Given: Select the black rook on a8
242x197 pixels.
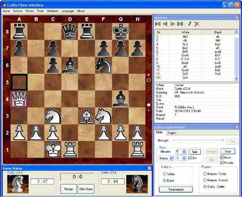Looking at the screenshot, I should pyautogui.click(x=19, y=32).
